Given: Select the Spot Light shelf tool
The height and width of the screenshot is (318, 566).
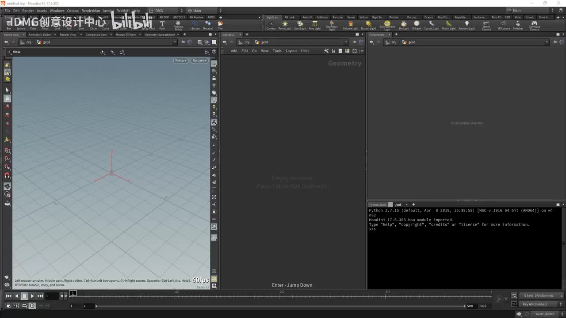Looking at the screenshot, I should (x=300, y=25).
